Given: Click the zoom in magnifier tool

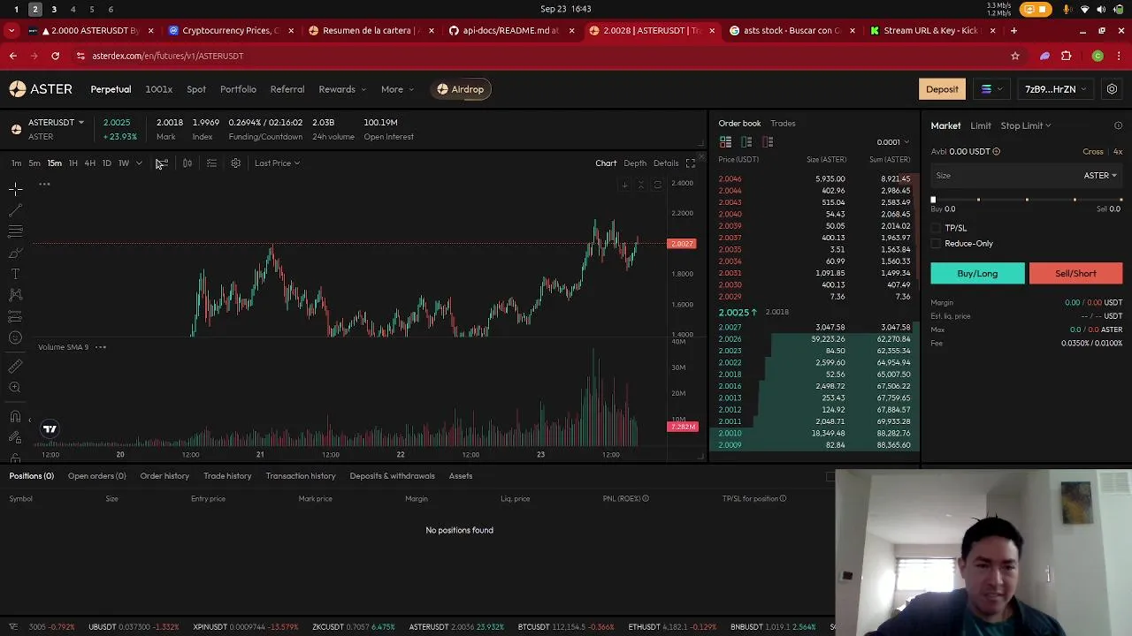Looking at the screenshot, I should click(15, 388).
